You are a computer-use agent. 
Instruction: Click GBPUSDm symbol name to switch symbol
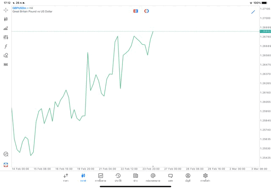tap(19, 8)
